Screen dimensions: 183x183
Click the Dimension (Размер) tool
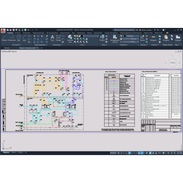pos(58,38)
